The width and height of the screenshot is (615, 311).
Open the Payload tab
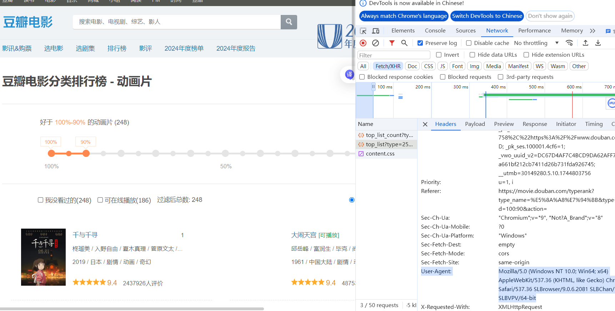475,124
